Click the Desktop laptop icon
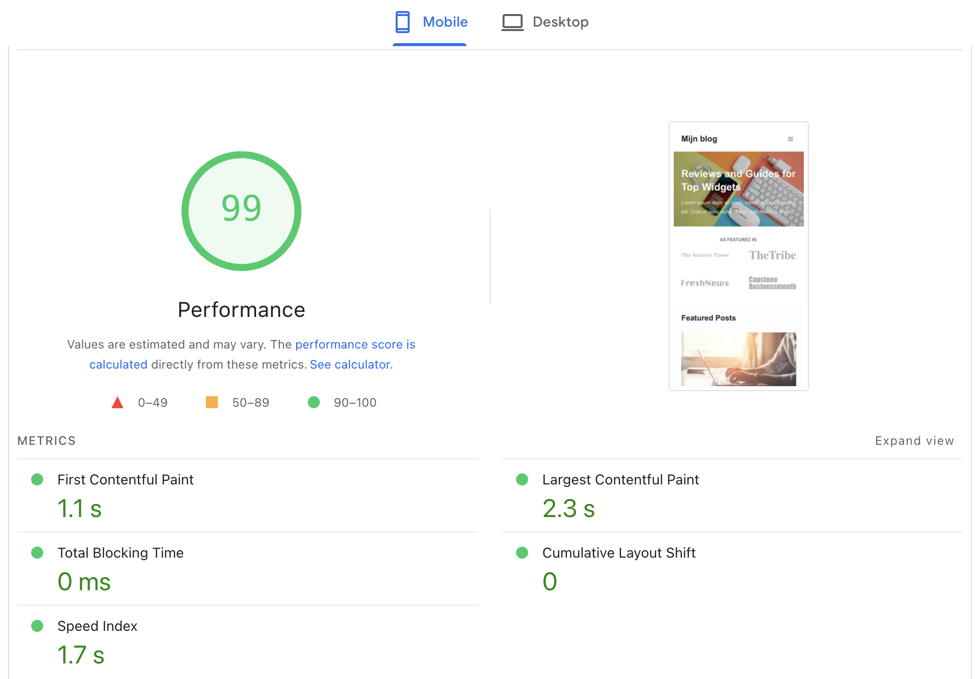This screenshot has height=679, width=979. tap(512, 22)
